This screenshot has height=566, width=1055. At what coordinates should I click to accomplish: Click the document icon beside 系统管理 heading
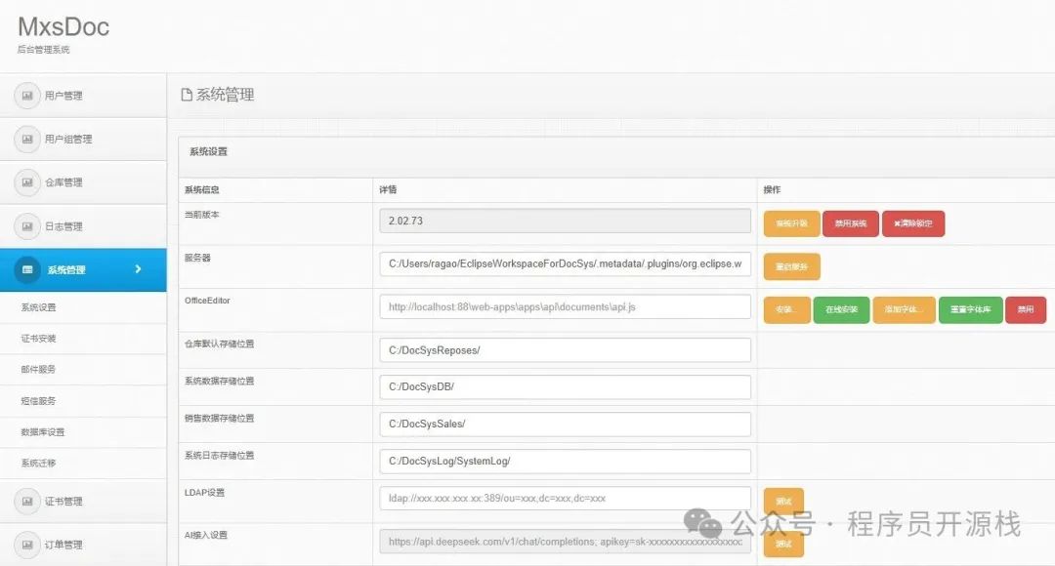187,95
